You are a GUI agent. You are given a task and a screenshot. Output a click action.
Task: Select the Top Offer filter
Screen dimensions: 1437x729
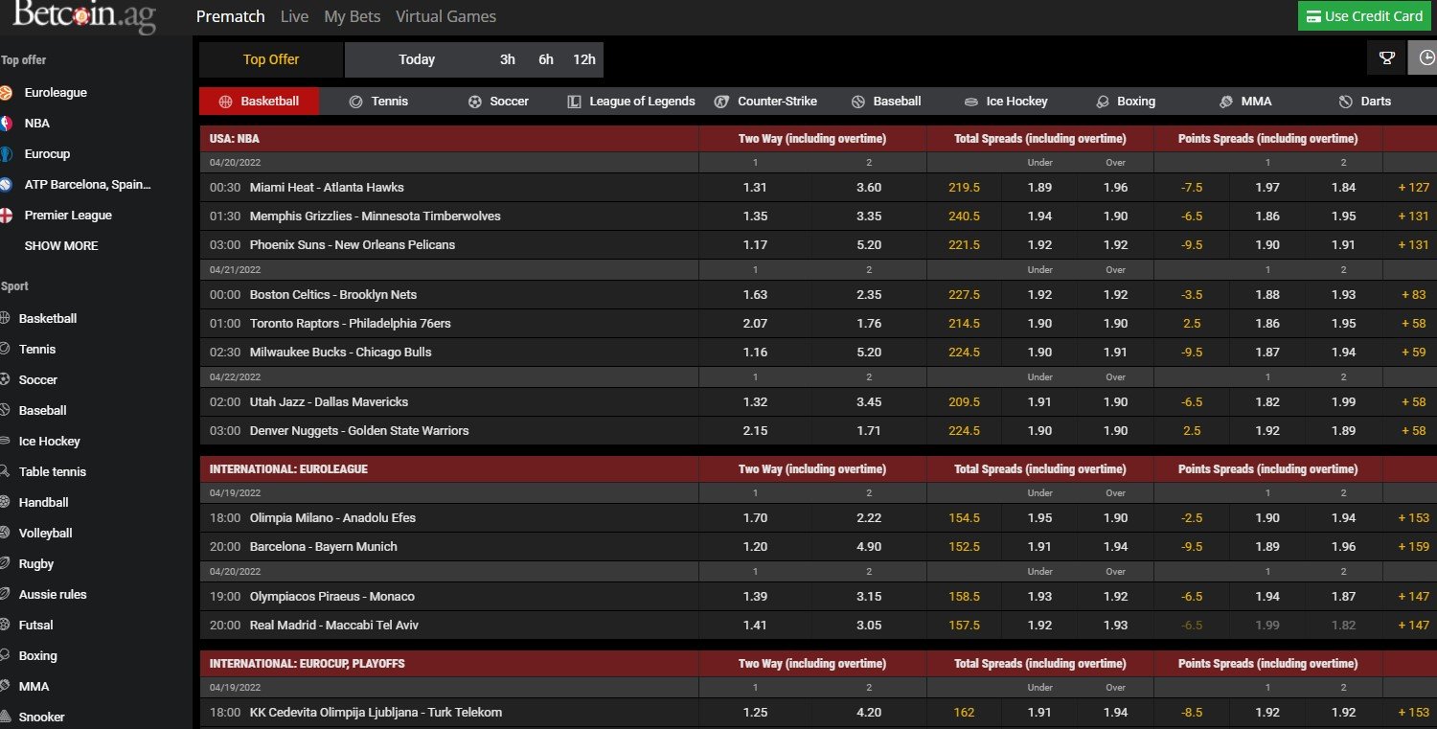[x=271, y=59]
